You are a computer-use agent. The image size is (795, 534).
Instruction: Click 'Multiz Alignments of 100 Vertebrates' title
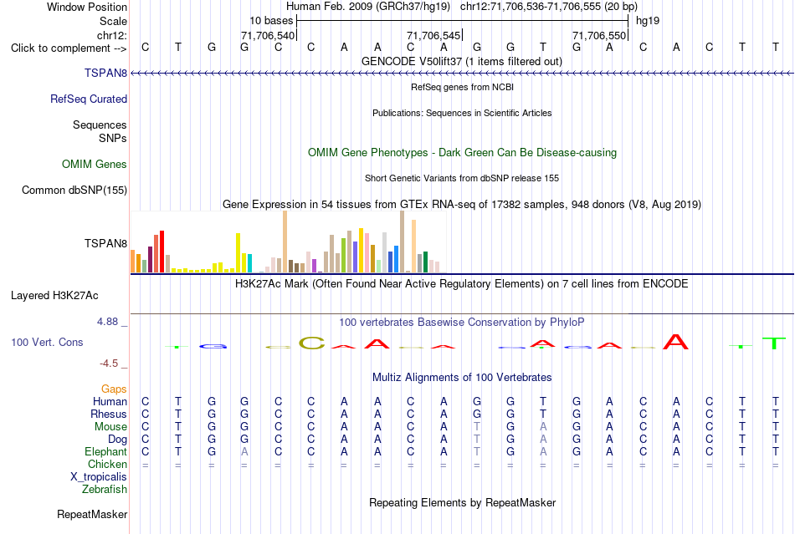click(462, 377)
